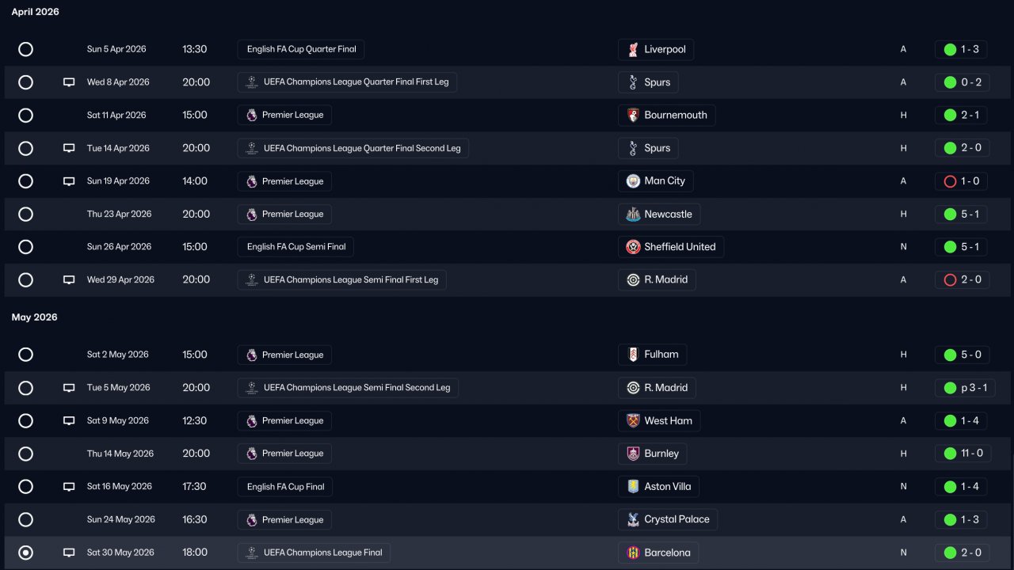The height and width of the screenshot is (570, 1014).
Task: Click the Sheffield United badge
Action: click(633, 247)
